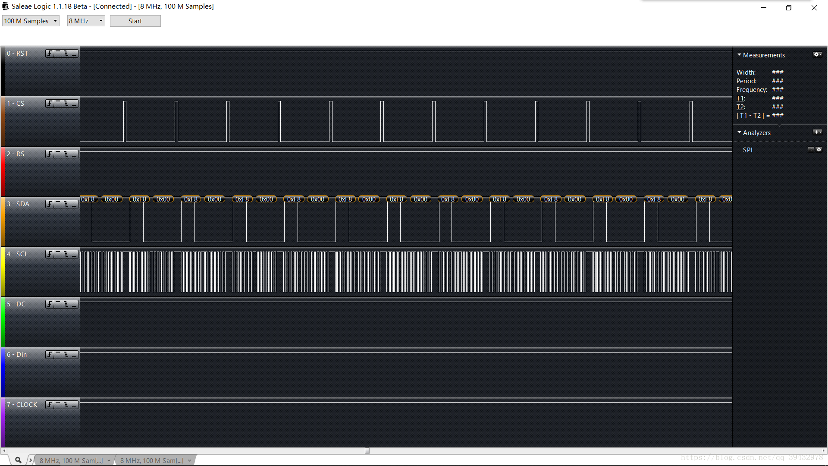Switch to second 8 MHz capture tab

click(x=152, y=460)
